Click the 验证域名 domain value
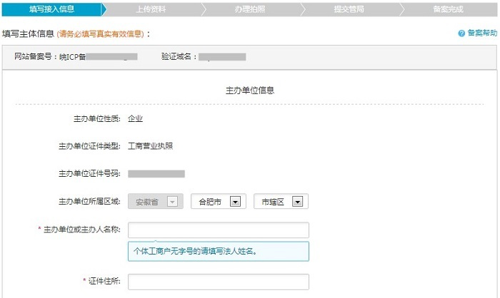 222,56
